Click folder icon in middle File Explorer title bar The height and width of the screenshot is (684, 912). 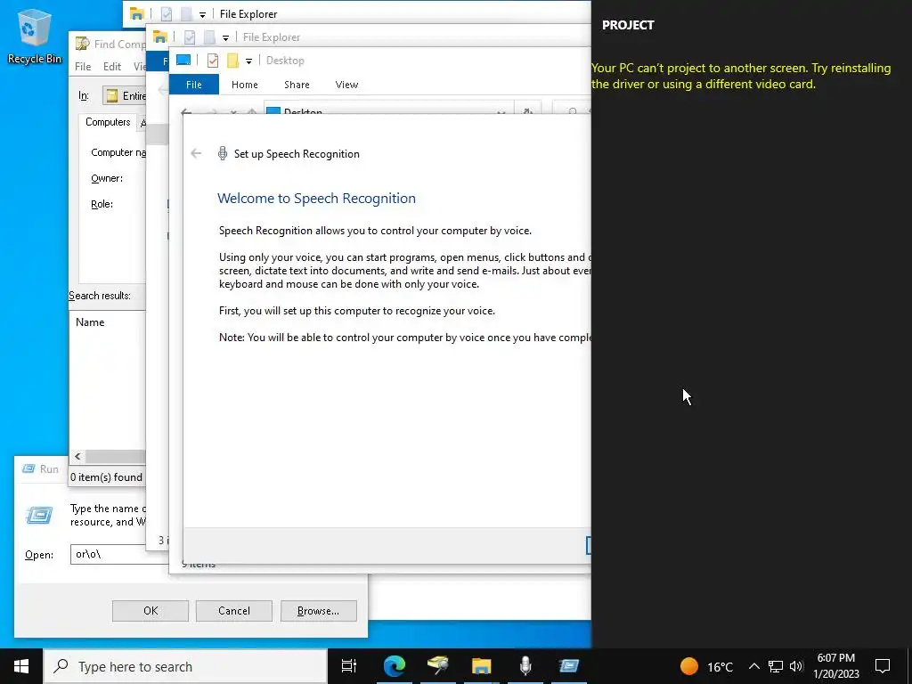[x=160, y=37]
